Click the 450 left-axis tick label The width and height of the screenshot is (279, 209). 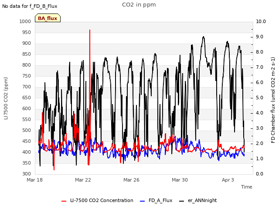[27, 141]
